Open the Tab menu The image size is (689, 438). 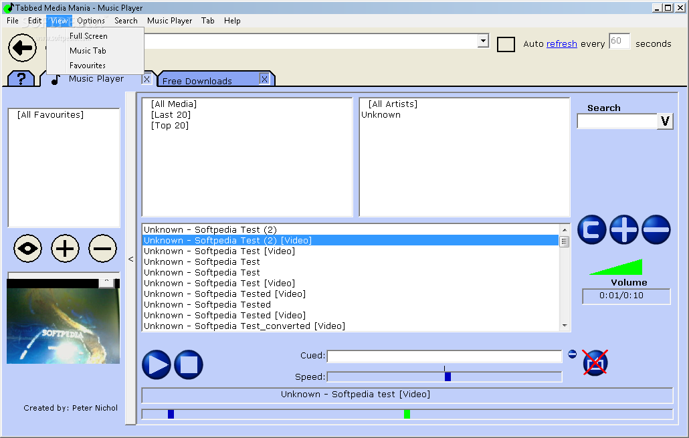point(208,21)
